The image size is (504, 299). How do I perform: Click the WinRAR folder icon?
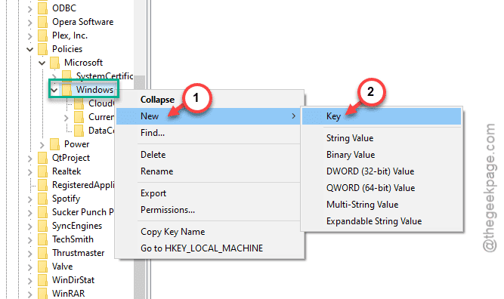(42, 294)
